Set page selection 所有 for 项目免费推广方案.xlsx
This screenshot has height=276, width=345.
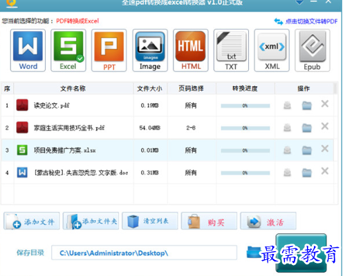(x=191, y=150)
